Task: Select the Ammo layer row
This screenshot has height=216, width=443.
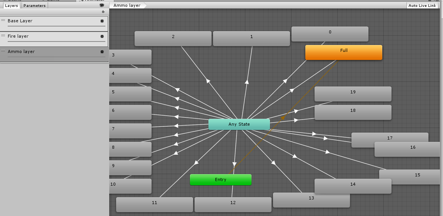Action: (54, 54)
